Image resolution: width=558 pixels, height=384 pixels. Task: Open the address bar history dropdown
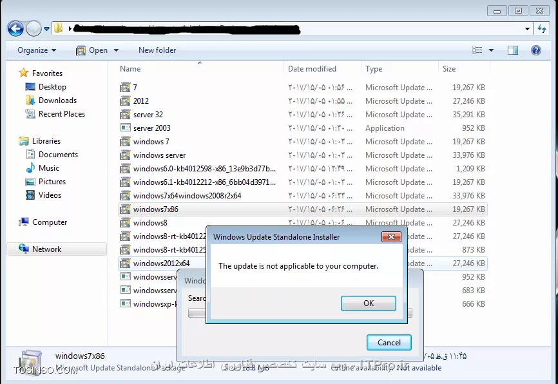527,29
